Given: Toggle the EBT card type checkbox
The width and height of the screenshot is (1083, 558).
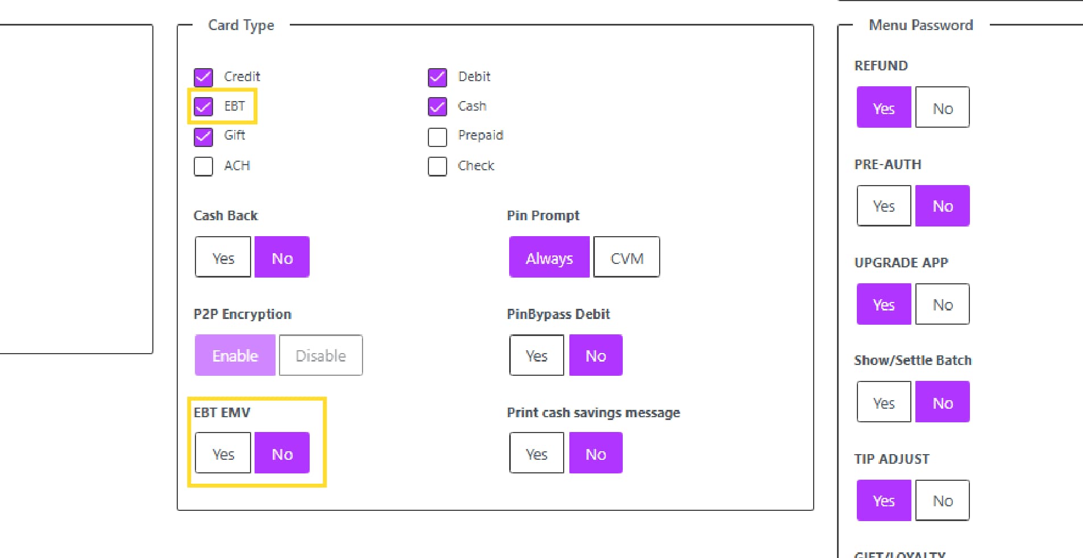Looking at the screenshot, I should (x=203, y=107).
